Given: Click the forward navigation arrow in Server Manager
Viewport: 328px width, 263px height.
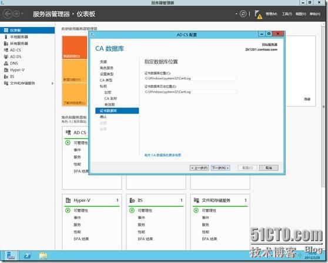Looking at the screenshot, I should 16,14.
